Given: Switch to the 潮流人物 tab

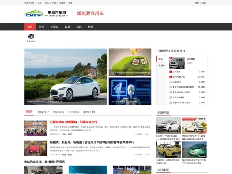Looking at the screenshot, I should coord(89,112).
